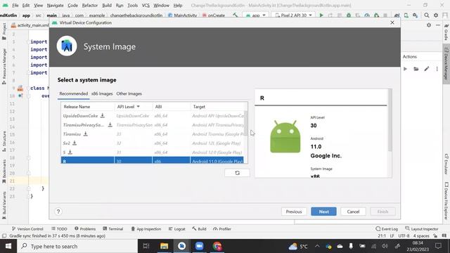Hide the Device Manager panel with minus icon
450x253 pixels.
pyautogui.click(x=438, y=25)
